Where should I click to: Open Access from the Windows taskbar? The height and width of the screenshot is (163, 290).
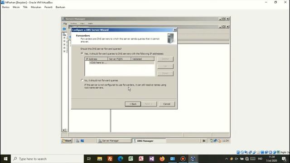[141, 159]
